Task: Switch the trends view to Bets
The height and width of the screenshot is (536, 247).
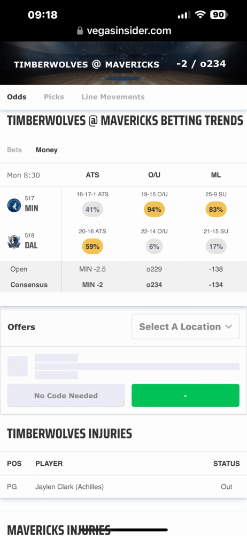Action: click(x=14, y=150)
